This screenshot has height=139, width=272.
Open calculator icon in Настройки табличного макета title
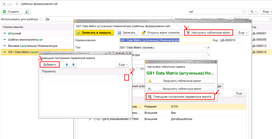pyautogui.click(x=195, y=62)
